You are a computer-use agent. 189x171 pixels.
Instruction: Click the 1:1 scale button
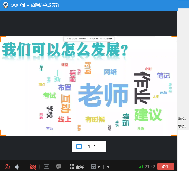89,147
